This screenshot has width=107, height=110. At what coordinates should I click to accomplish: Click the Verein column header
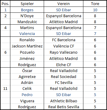point(64,4)
